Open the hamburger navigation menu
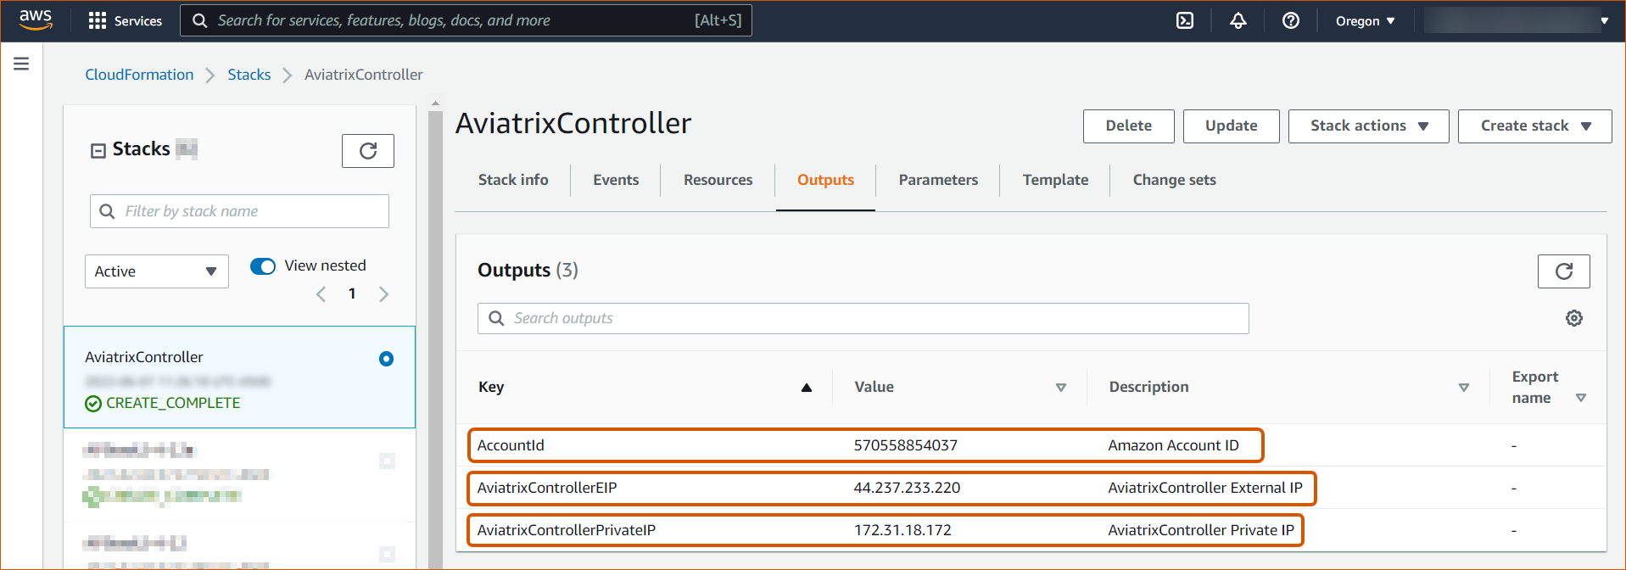The width and height of the screenshot is (1626, 570). point(21,64)
